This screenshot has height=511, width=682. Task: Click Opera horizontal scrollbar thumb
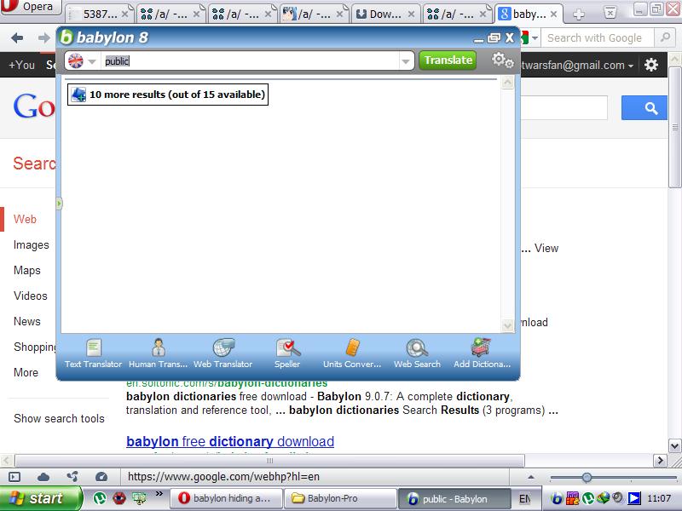click(x=269, y=461)
